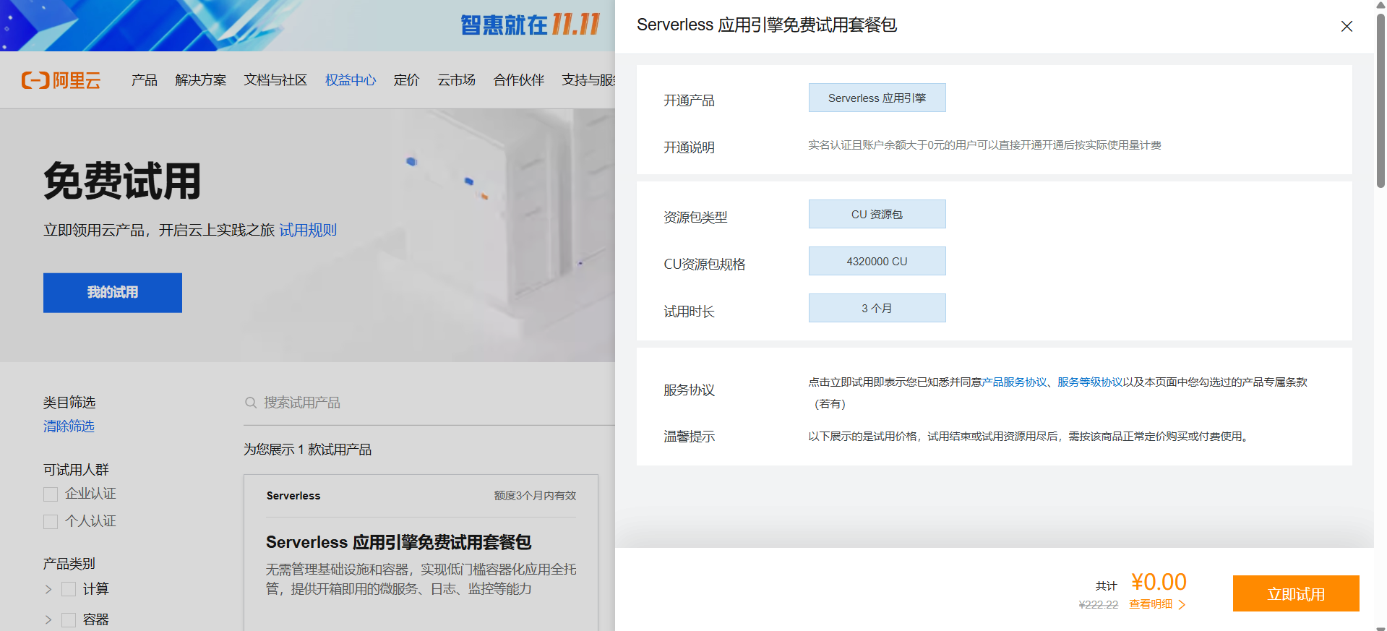Click the 搜索试用产品 search field
Viewport: 1387px width, 631px height.
pos(429,403)
